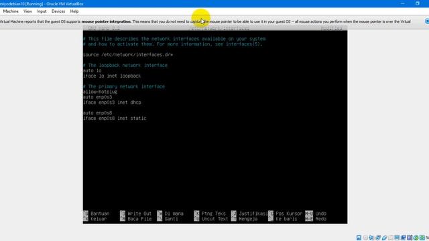Click the 'iface enp0s3 inet dhcp' line
This screenshot has height=241, width=429.
[112, 102]
